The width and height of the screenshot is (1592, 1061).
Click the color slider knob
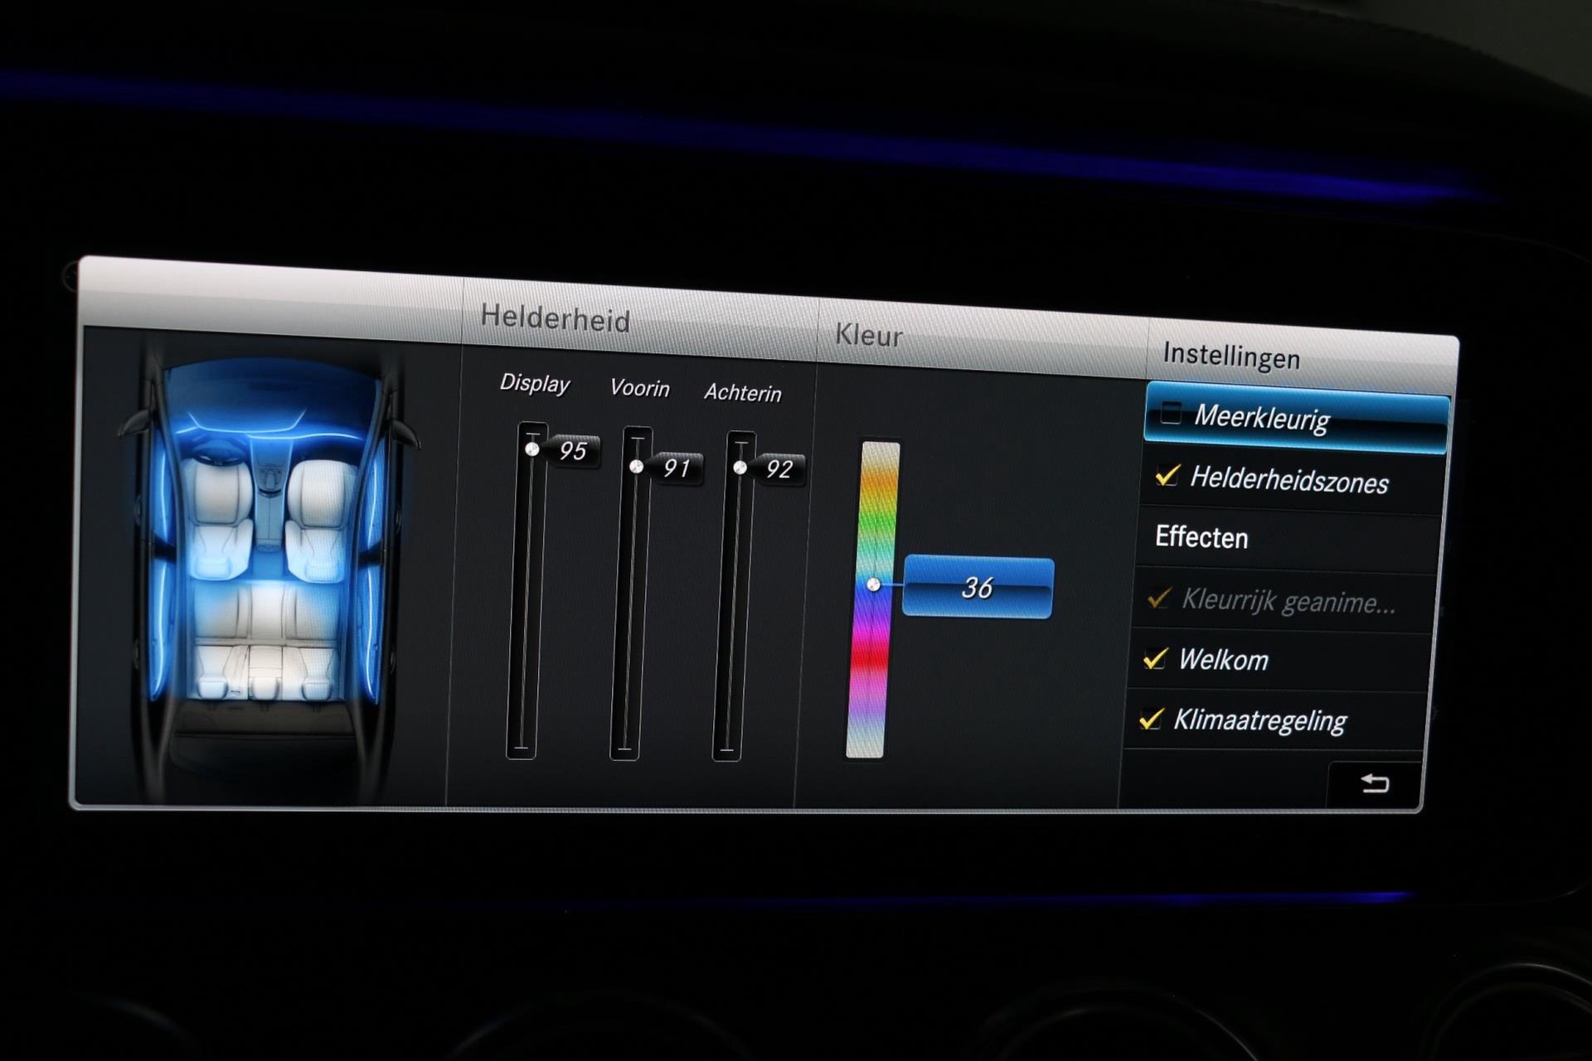873,585
